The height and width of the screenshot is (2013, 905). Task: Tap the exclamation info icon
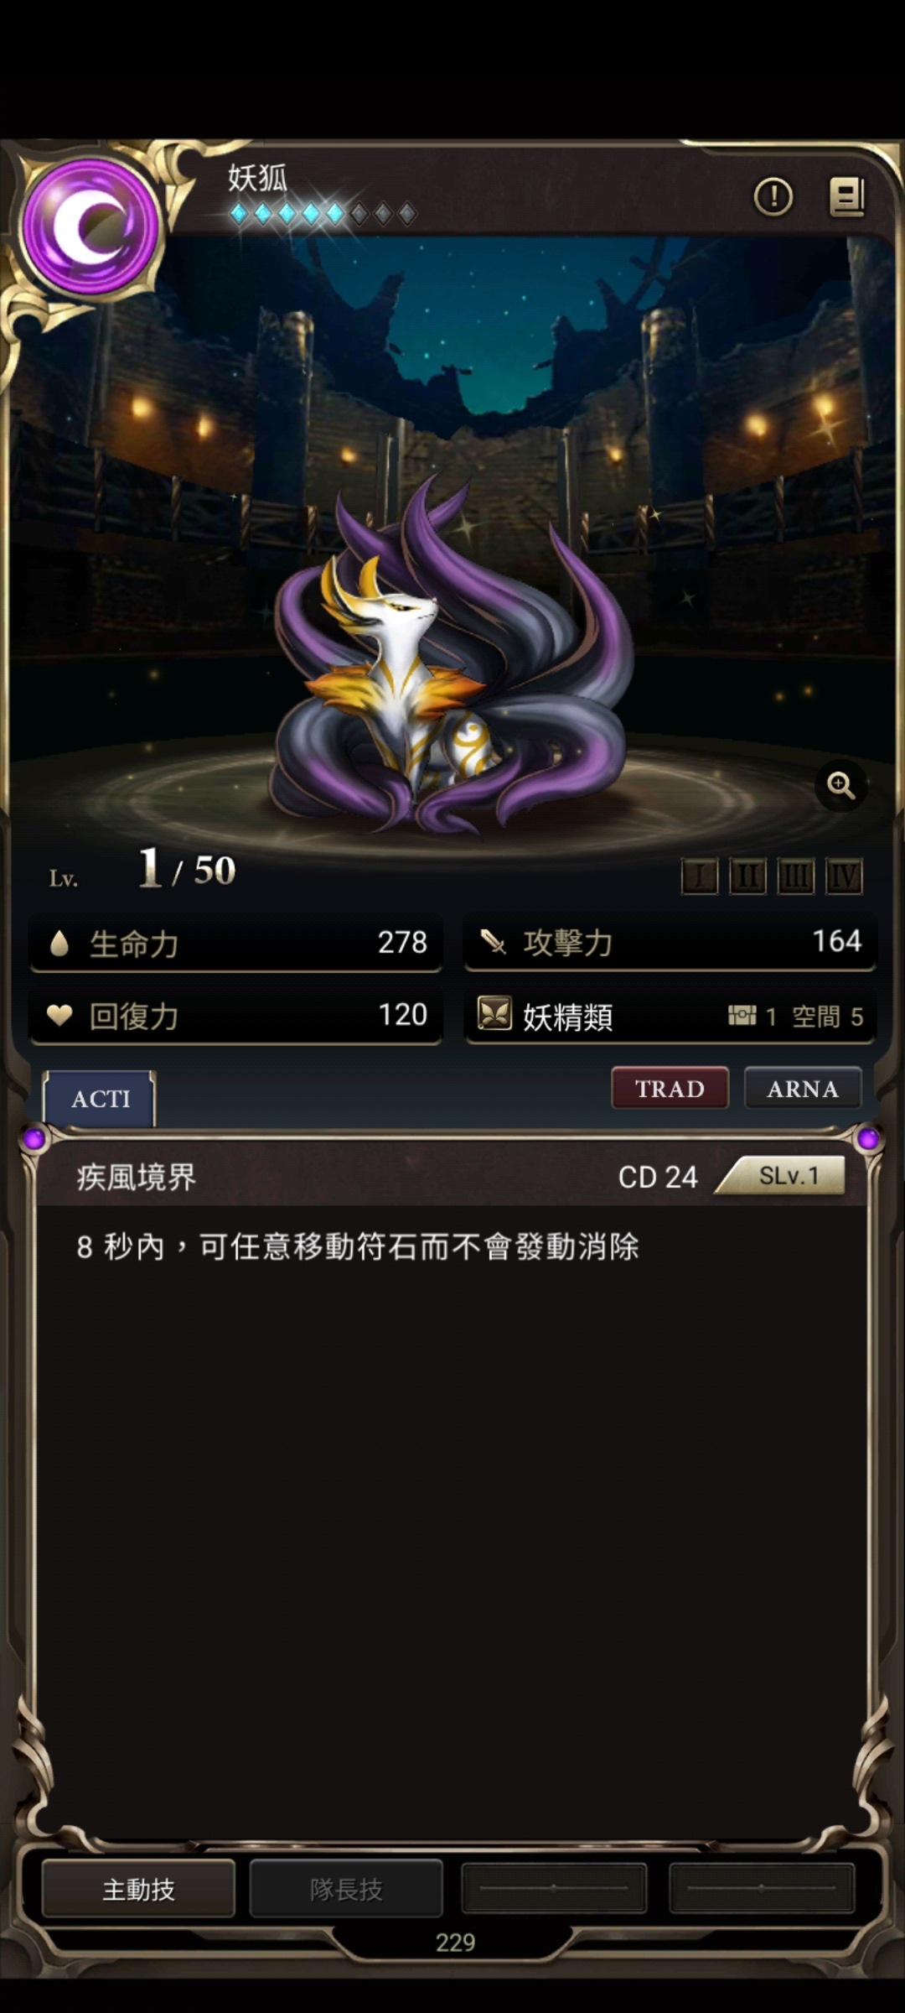[x=773, y=197]
